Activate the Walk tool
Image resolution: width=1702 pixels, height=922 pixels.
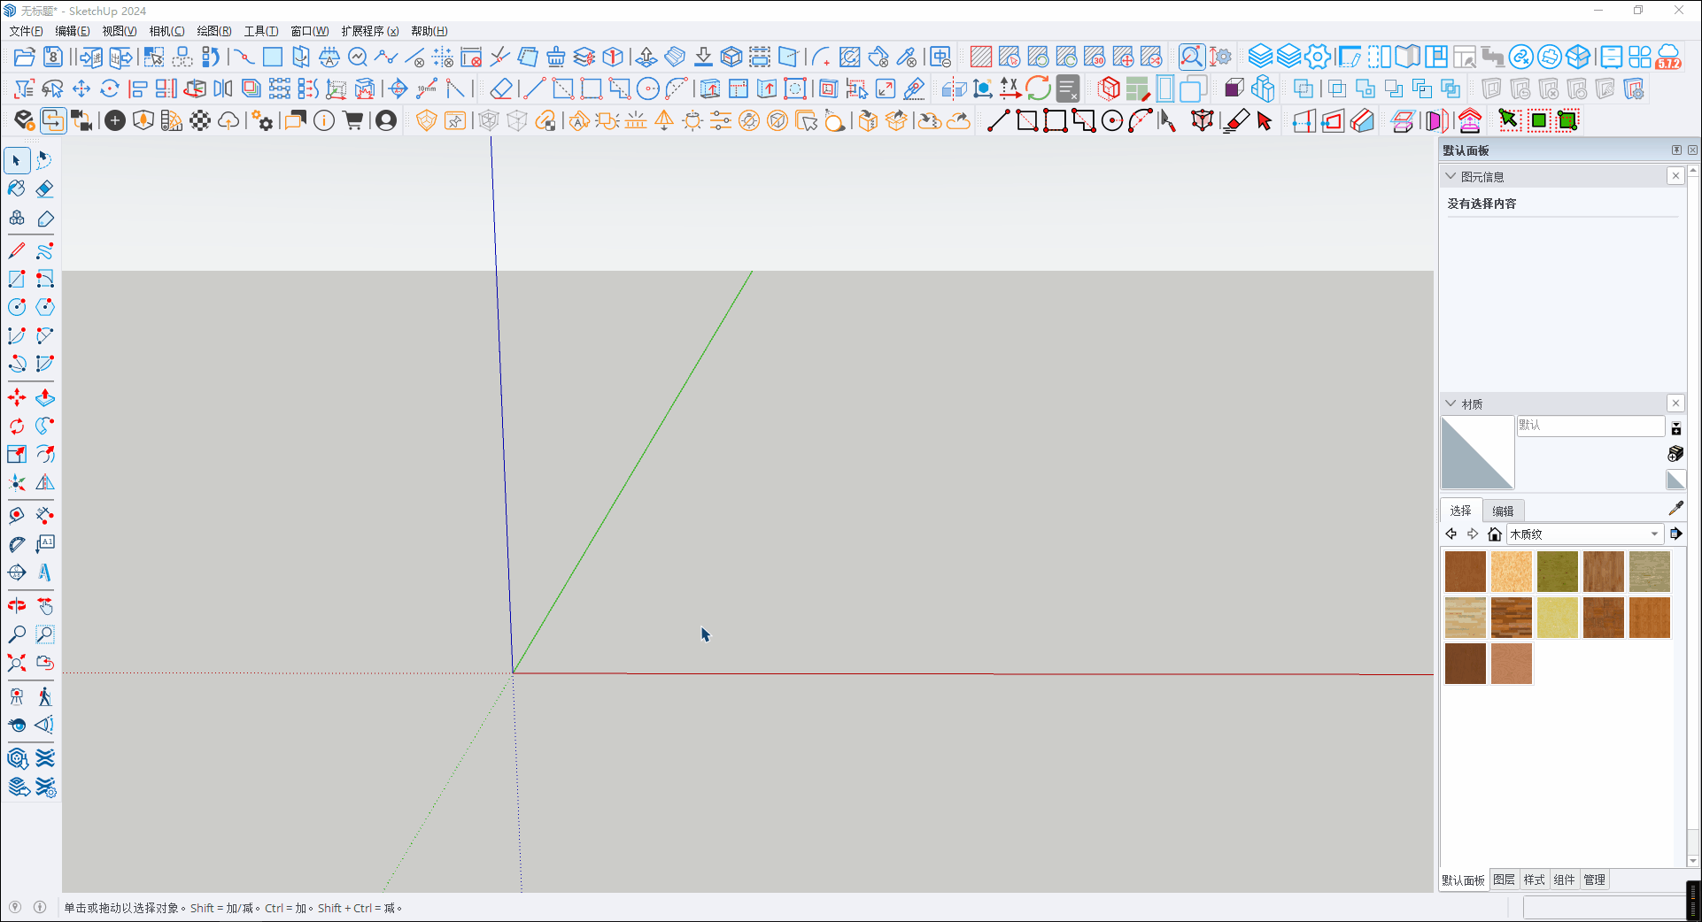(45, 696)
